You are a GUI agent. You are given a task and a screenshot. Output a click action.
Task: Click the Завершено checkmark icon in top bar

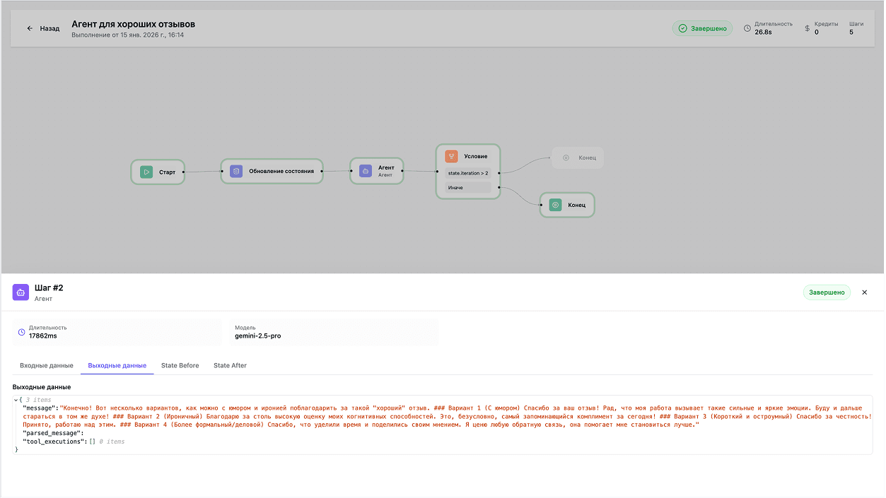pyautogui.click(x=682, y=28)
